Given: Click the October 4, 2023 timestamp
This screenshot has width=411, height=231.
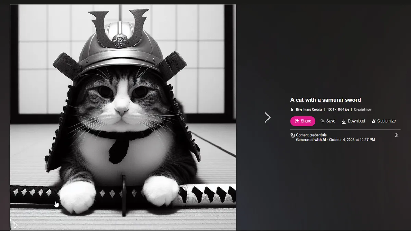Looking at the screenshot, I should 352,140.
